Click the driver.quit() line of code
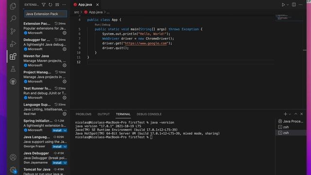This screenshot has height=175, width=311. (x=116, y=48)
